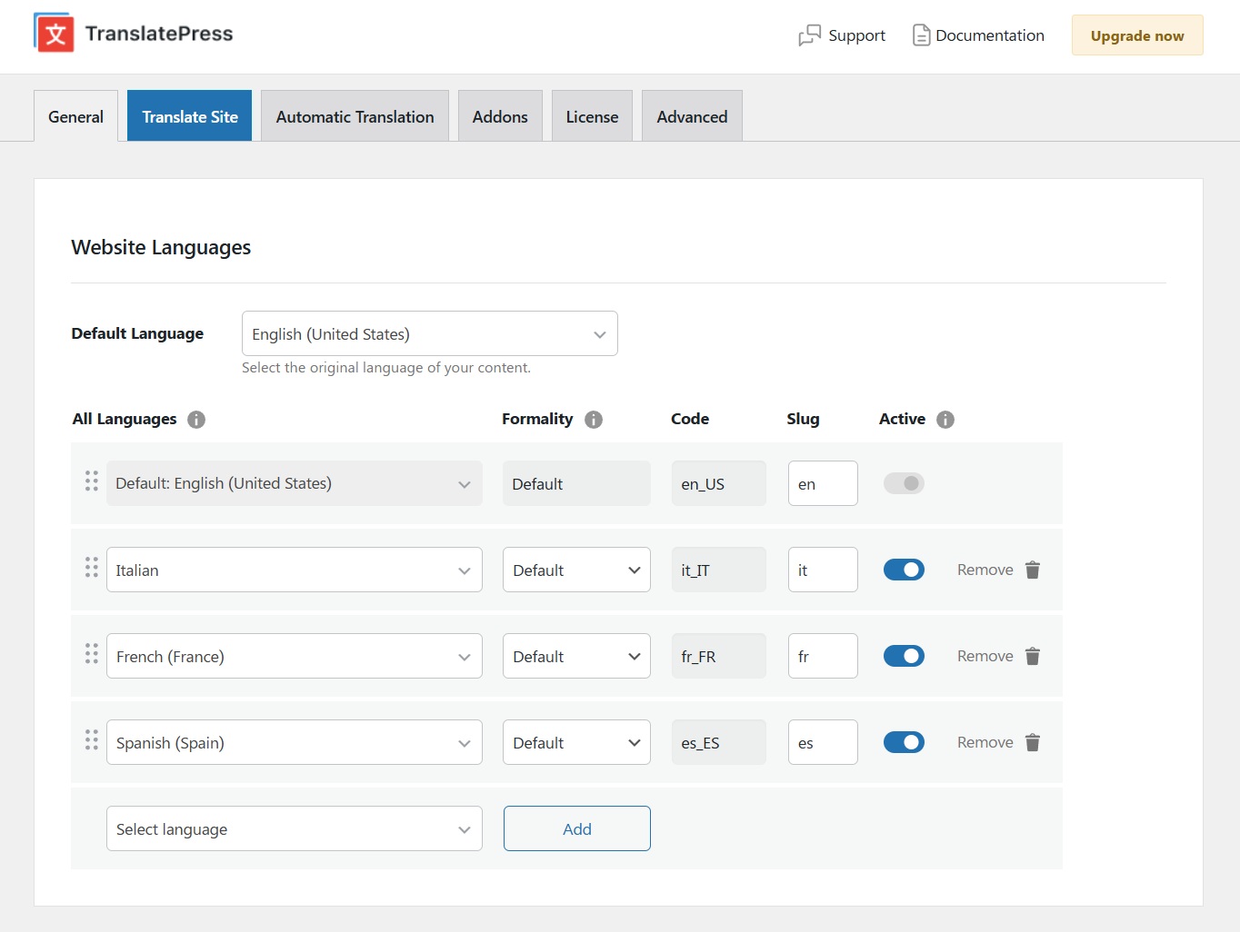Click the disabled active toggle for English
The height and width of the screenshot is (932, 1240).
[904, 483]
